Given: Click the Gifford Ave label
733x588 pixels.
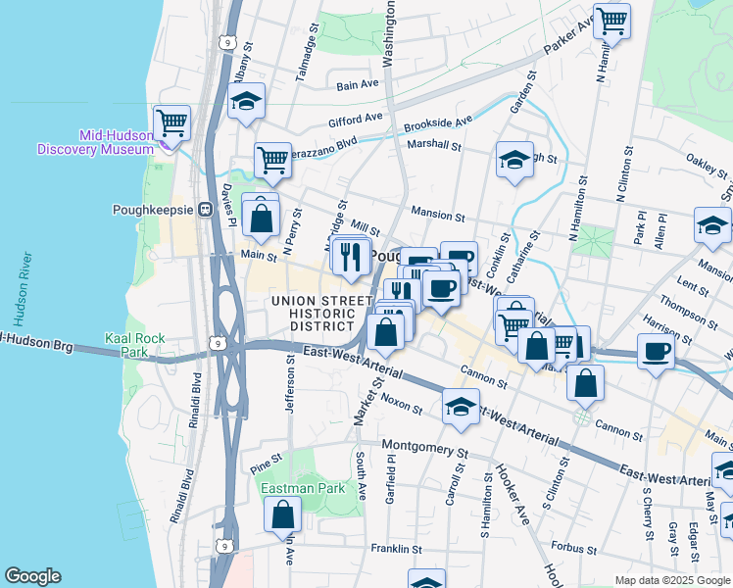Looking at the screenshot, I should pyautogui.click(x=356, y=121).
